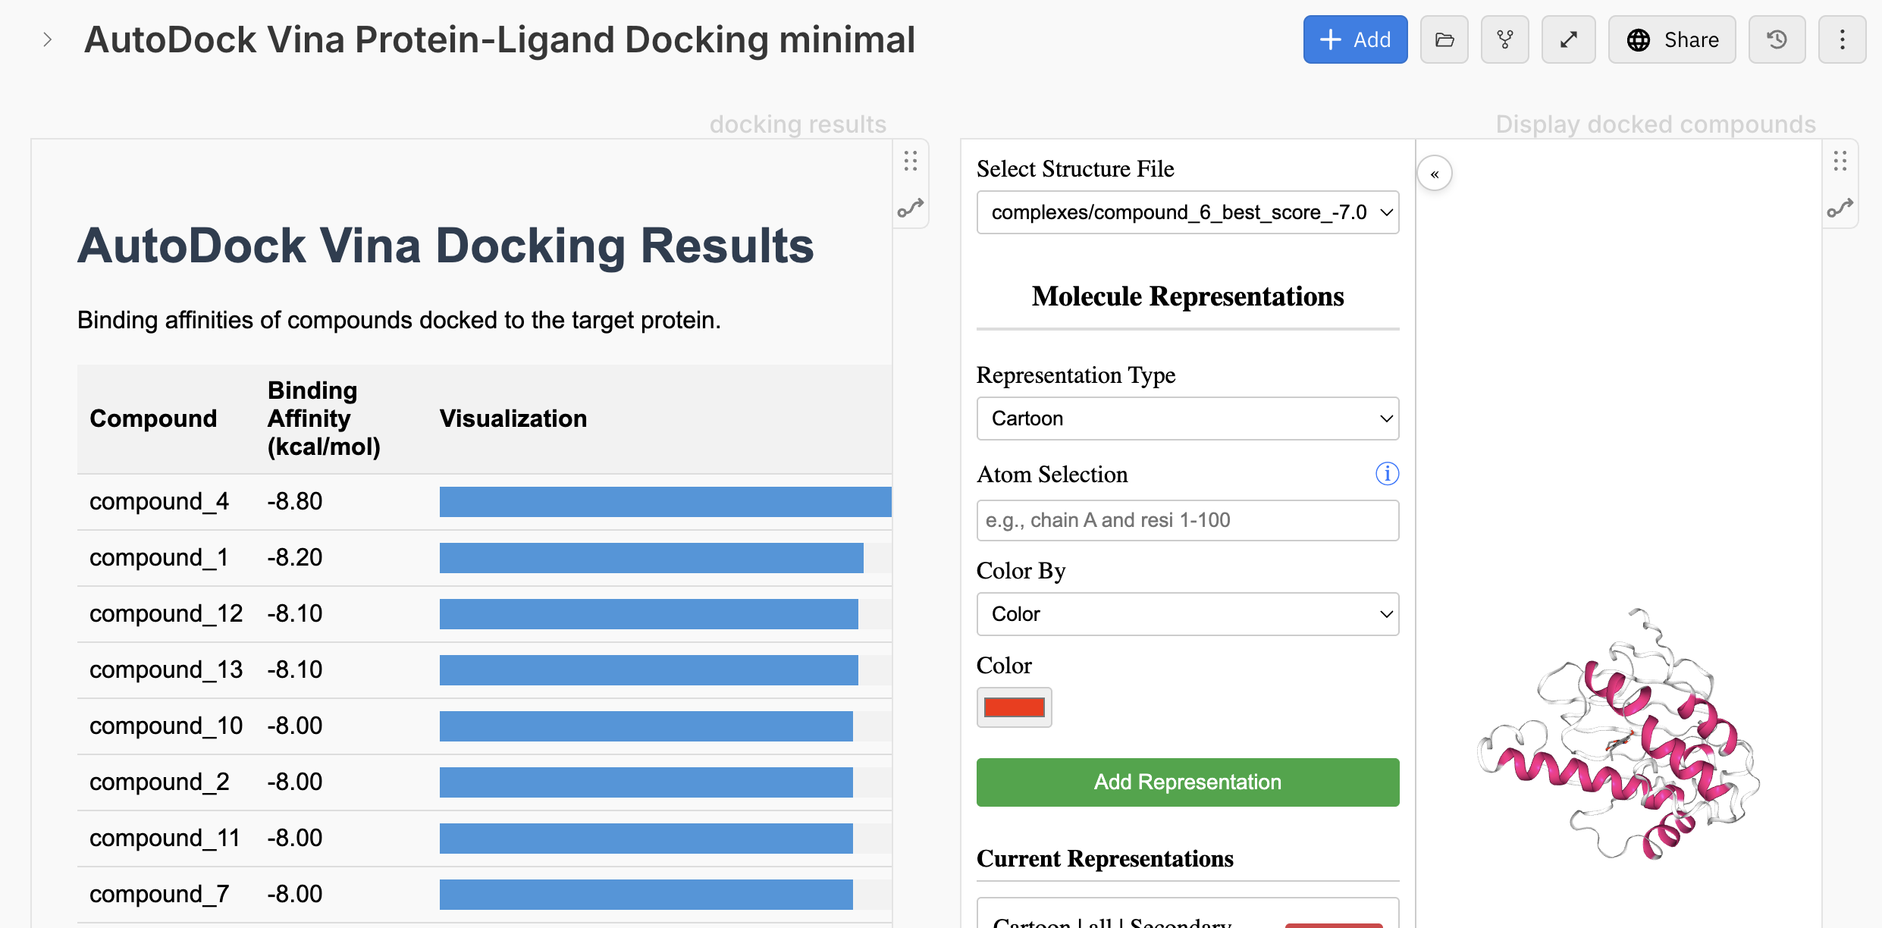Click the Share button
The image size is (1882, 928).
click(1672, 39)
